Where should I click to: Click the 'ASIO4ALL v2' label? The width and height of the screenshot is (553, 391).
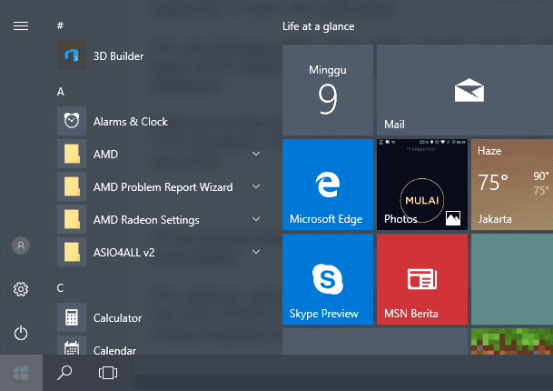123,253
